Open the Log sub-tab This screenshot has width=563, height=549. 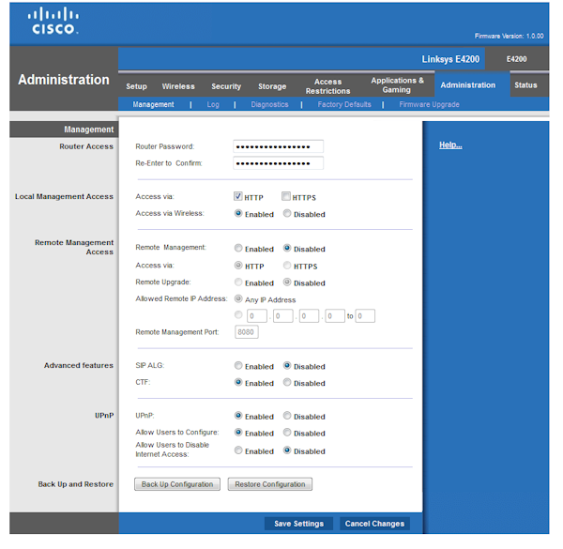click(213, 104)
